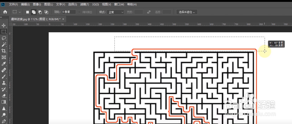Select the Clone Stamp tool
Image resolution: width=292 pixels, height=124 pixels.
click(x=3, y=83)
